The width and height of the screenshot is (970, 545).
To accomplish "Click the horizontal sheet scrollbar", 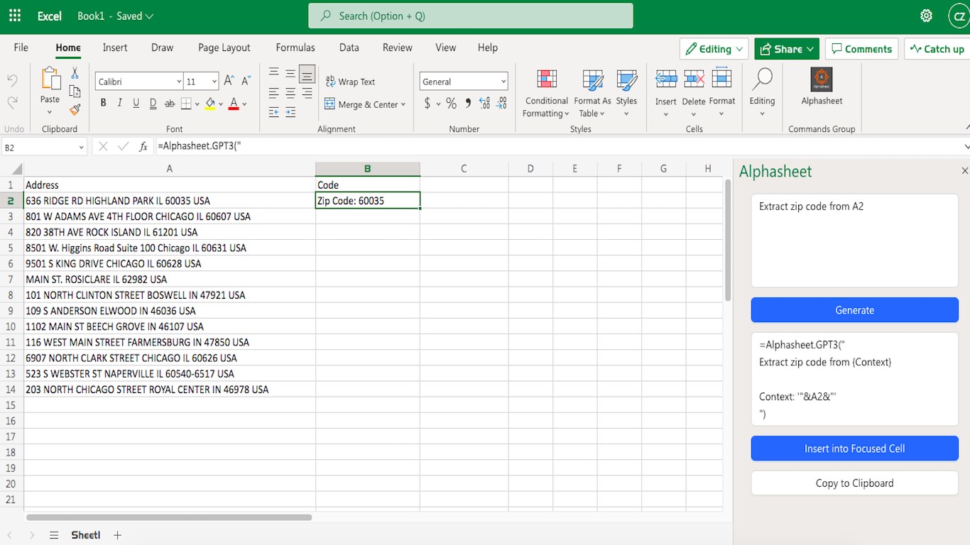I will coord(169,517).
